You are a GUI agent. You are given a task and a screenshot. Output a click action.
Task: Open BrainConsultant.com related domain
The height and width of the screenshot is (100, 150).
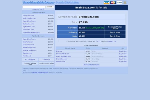[63, 56]
